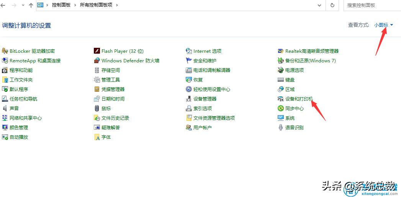Click the Realtek高清晰音频管理器 icon
The width and height of the screenshot is (401, 197).
[280, 51]
